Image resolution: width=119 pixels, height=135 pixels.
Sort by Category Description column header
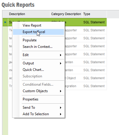click(66, 14)
